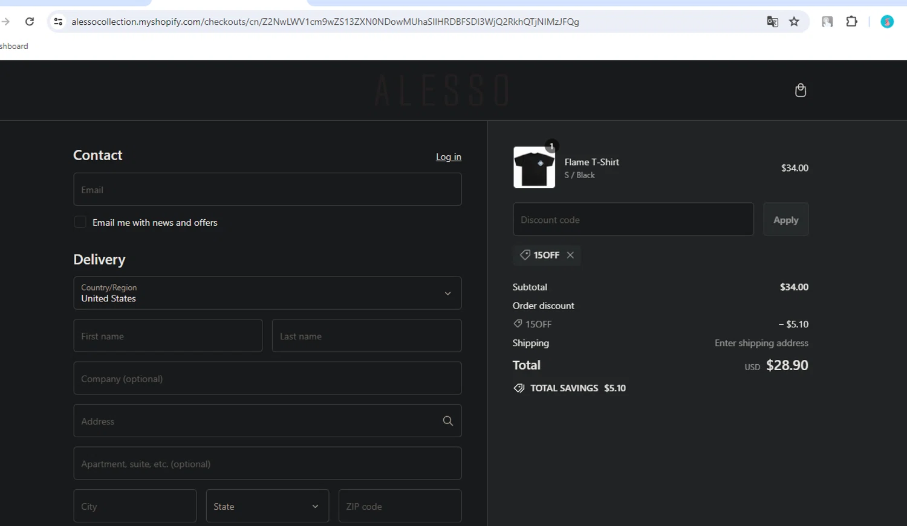Click the Apply discount button
The image size is (907, 526).
[x=785, y=220]
